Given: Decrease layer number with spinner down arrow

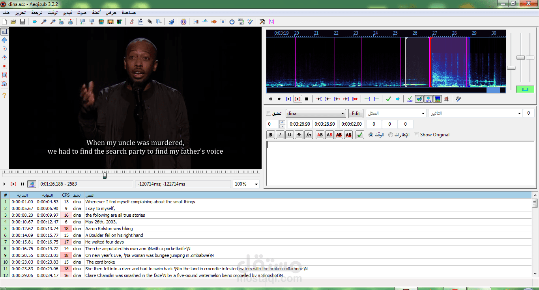Looking at the screenshot, I should click(282, 126).
